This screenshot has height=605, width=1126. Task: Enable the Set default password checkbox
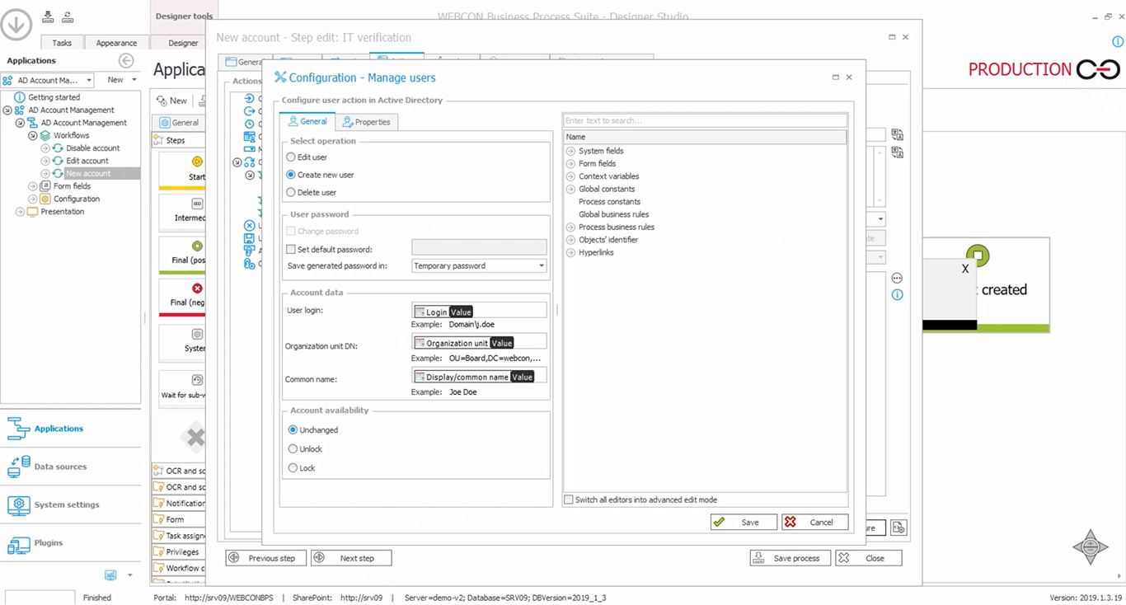pos(291,249)
